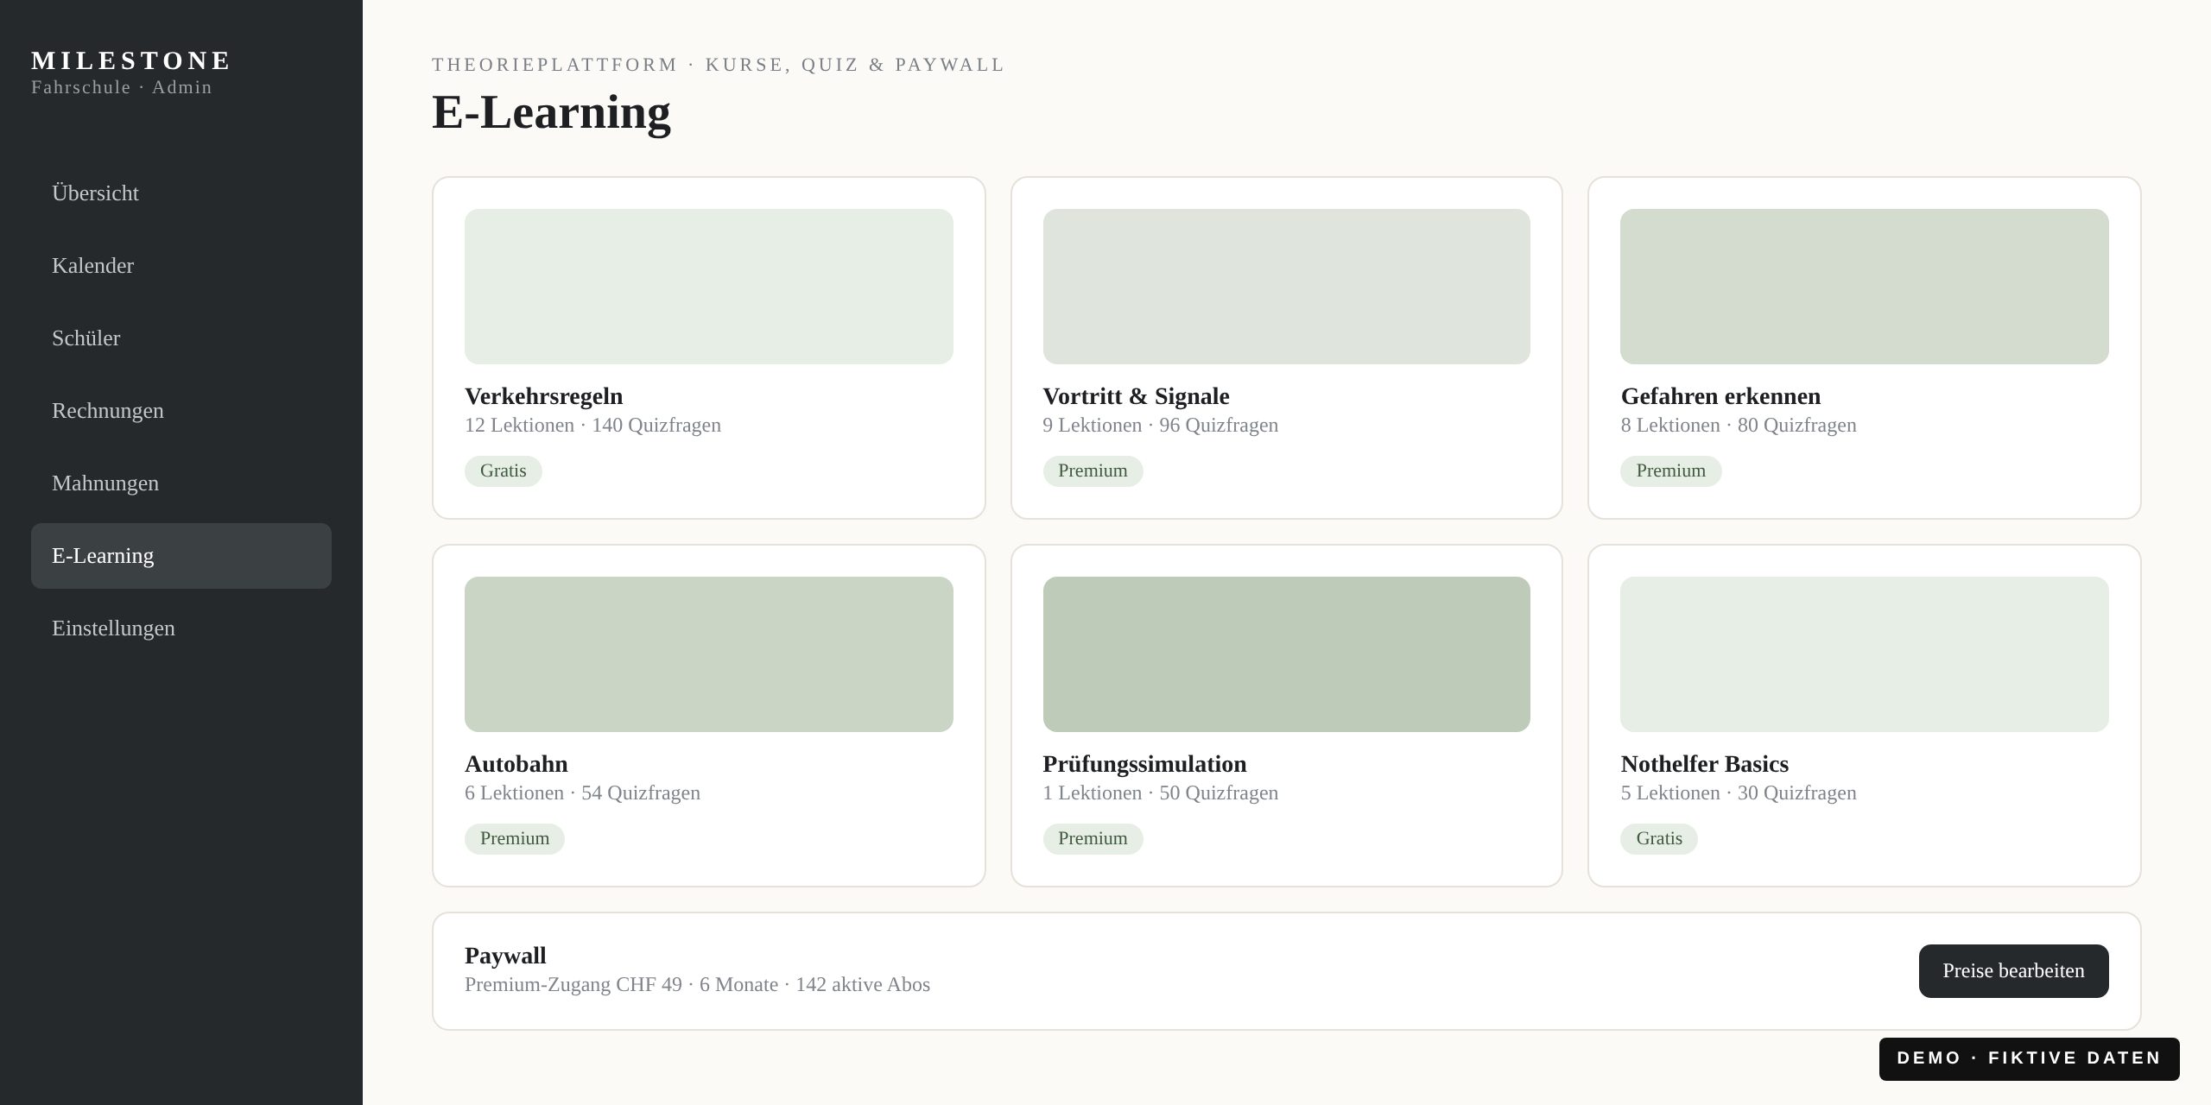The width and height of the screenshot is (2211, 1105).
Task: Select the E-Learning sidebar item
Action: [181, 556]
